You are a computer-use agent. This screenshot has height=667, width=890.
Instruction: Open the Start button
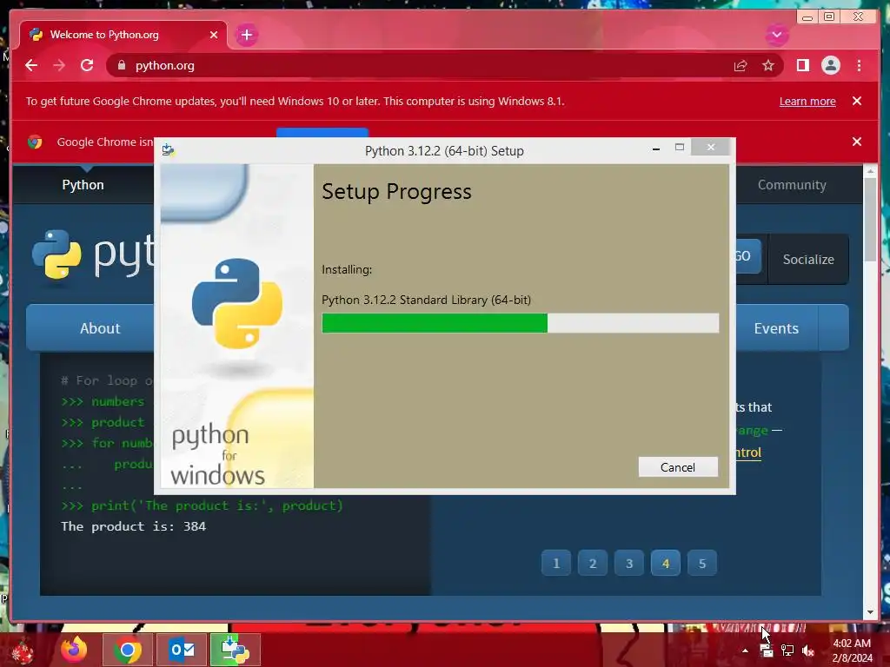23,650
